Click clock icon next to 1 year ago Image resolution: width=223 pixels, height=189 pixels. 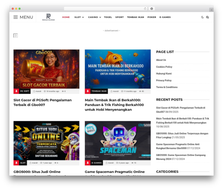point(41,163)
